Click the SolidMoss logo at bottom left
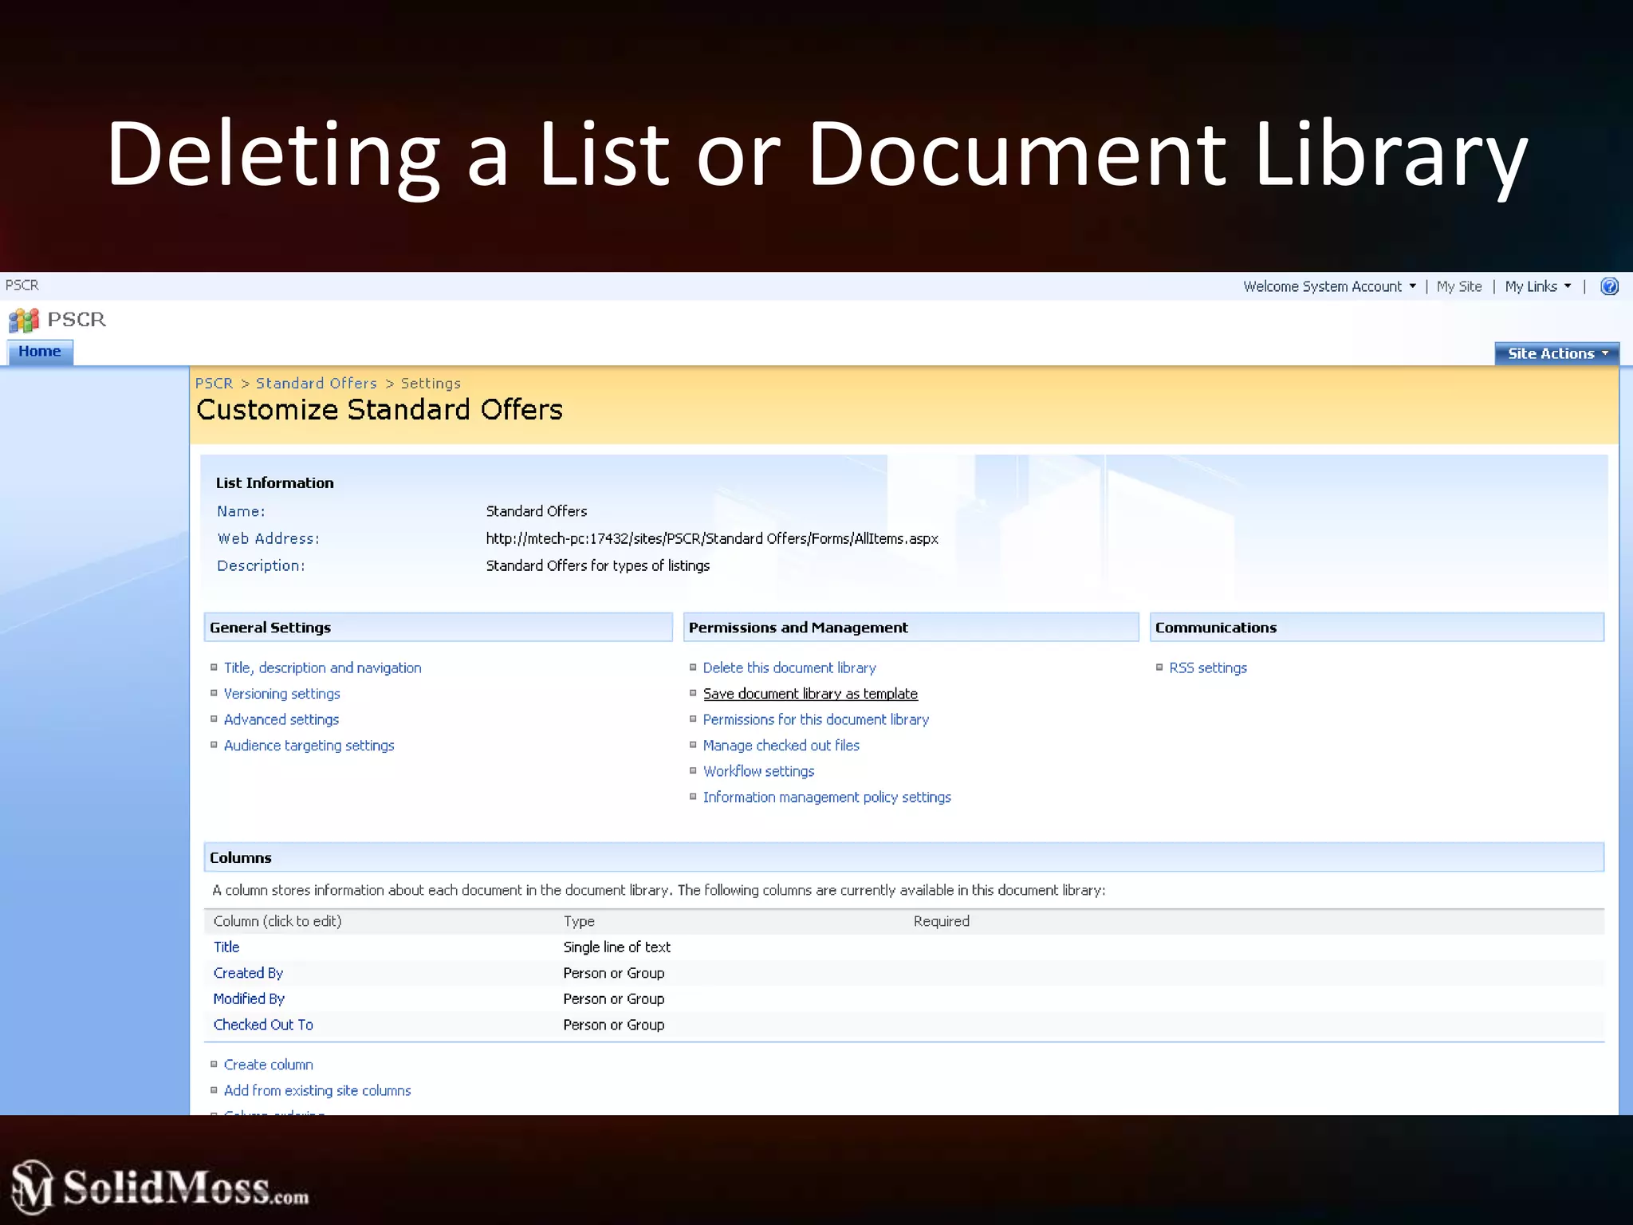This screenshot has width=1633, height=1225. (159, 1187)
